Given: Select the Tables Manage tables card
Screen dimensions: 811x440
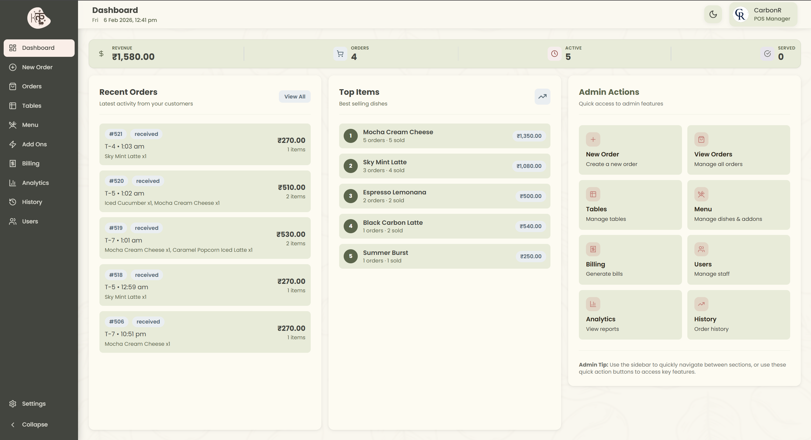Looking at the screenshot, I should pos(630,205).
